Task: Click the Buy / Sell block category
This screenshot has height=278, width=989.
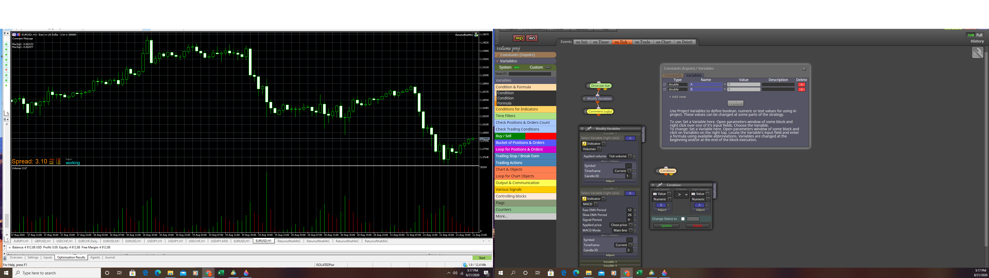Action: pyautogui.click(x=525, y=136)
